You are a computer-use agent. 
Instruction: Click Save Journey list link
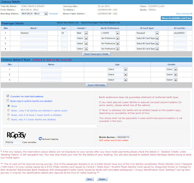(184, 14)
